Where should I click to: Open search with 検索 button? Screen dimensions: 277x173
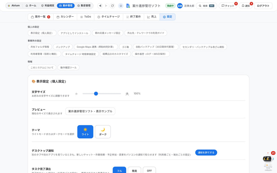(206, 6)
